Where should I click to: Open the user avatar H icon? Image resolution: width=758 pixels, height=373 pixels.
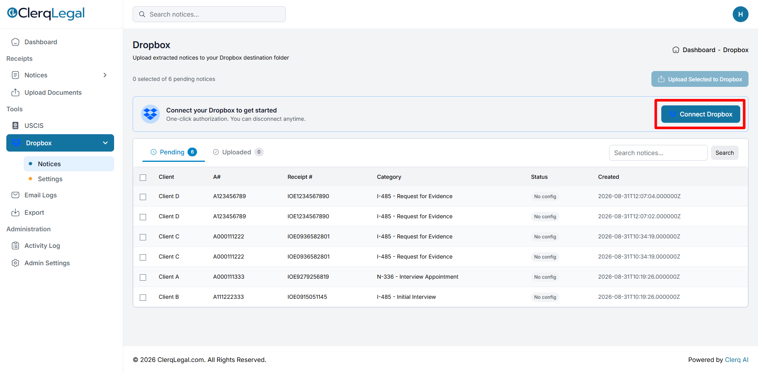(x=740, y=14)
